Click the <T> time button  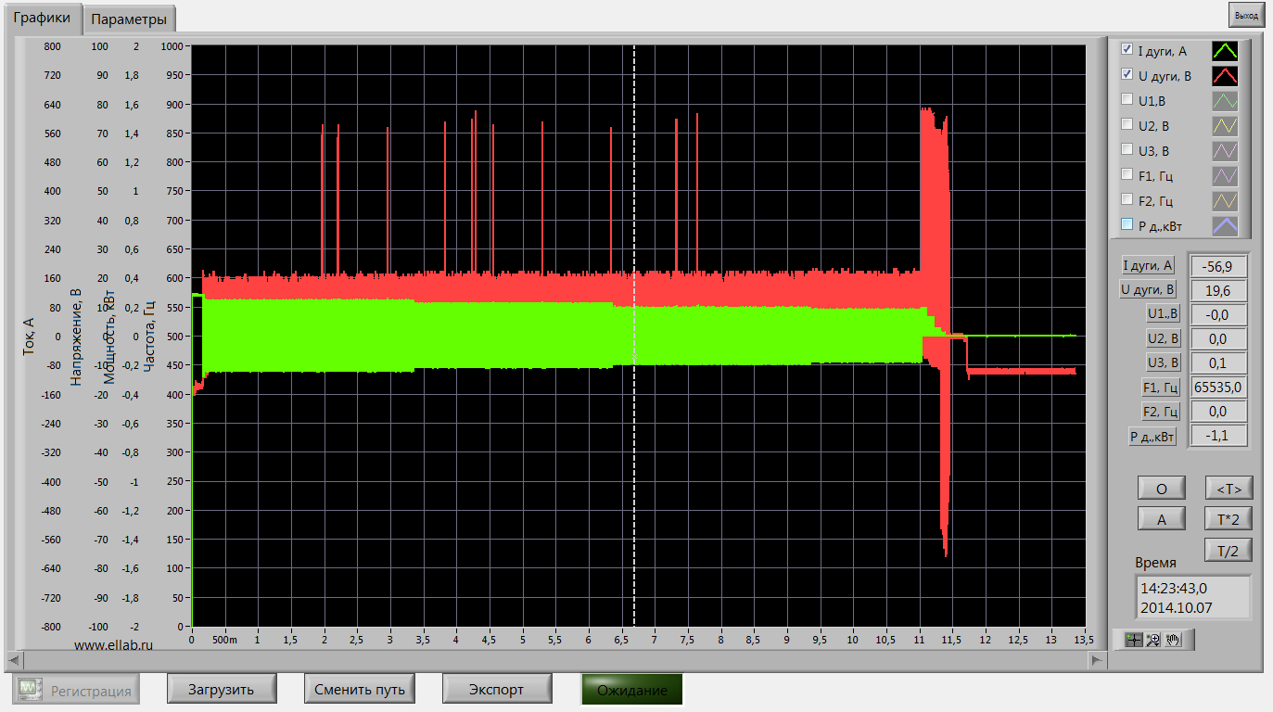[x=1228, y=489]
